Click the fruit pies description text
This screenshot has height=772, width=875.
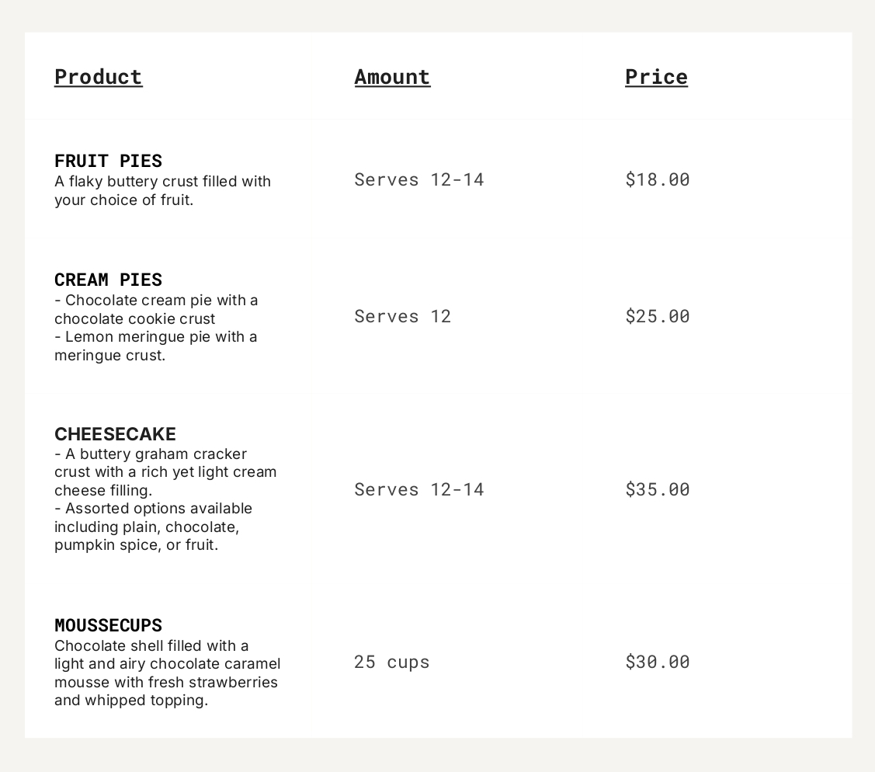pyautogui.click(x=162, y=190)
